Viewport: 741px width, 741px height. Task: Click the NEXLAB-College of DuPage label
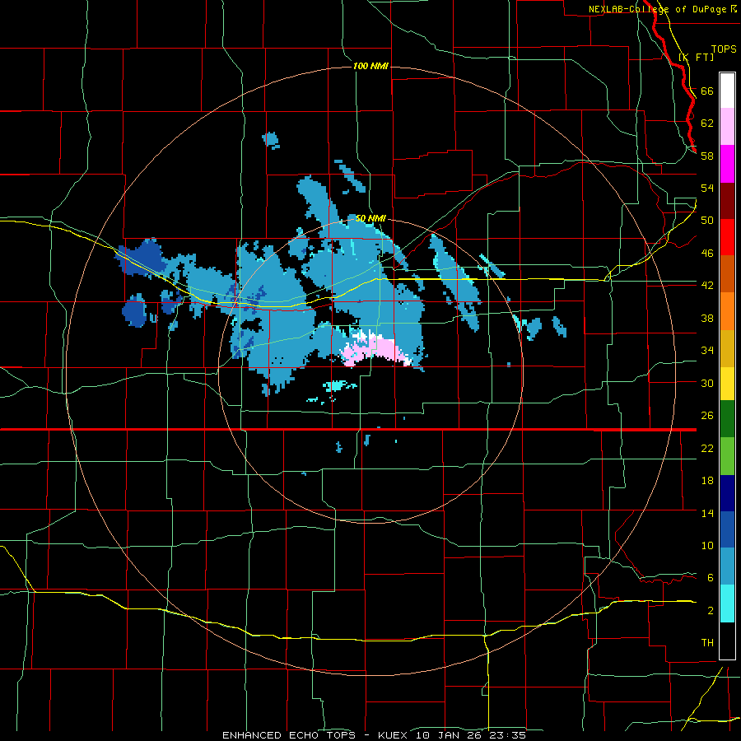click(x=657, y=9)
